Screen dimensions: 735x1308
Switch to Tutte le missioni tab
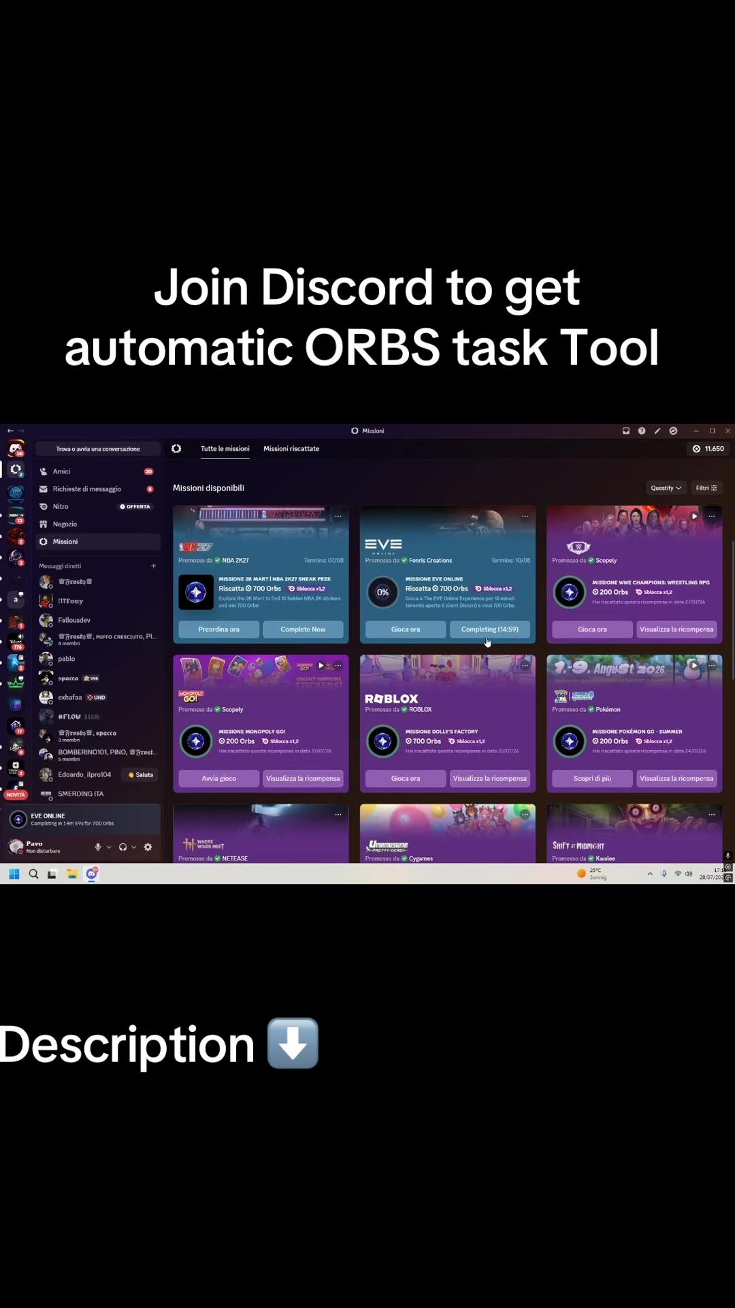point(225,449)
